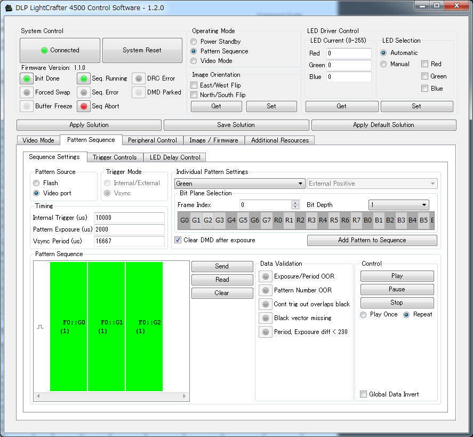Viewport: 473px width, 437px height.
Task: Click the Cont trig out overlaps black indicator
Action: [266, 304]
